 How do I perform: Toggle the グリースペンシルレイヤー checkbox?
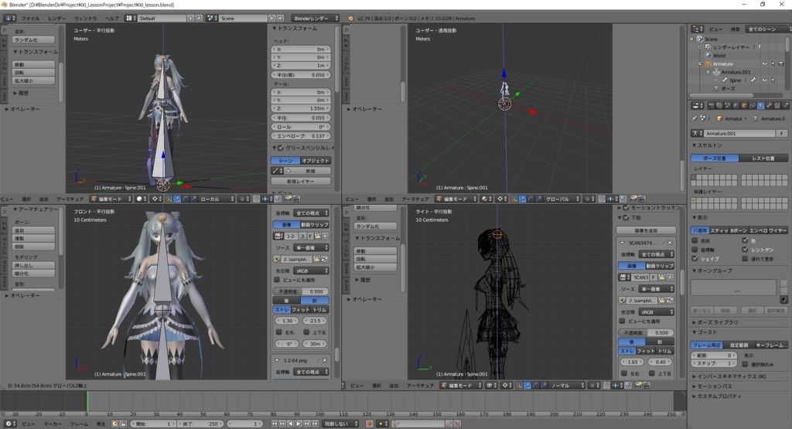click(281, 148)
